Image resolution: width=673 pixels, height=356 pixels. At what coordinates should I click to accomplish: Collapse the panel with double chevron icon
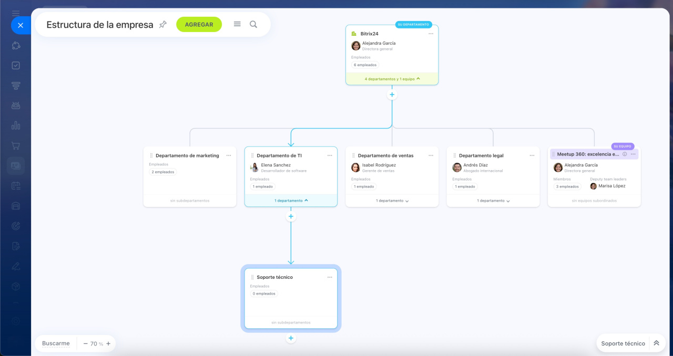(656, 343)
